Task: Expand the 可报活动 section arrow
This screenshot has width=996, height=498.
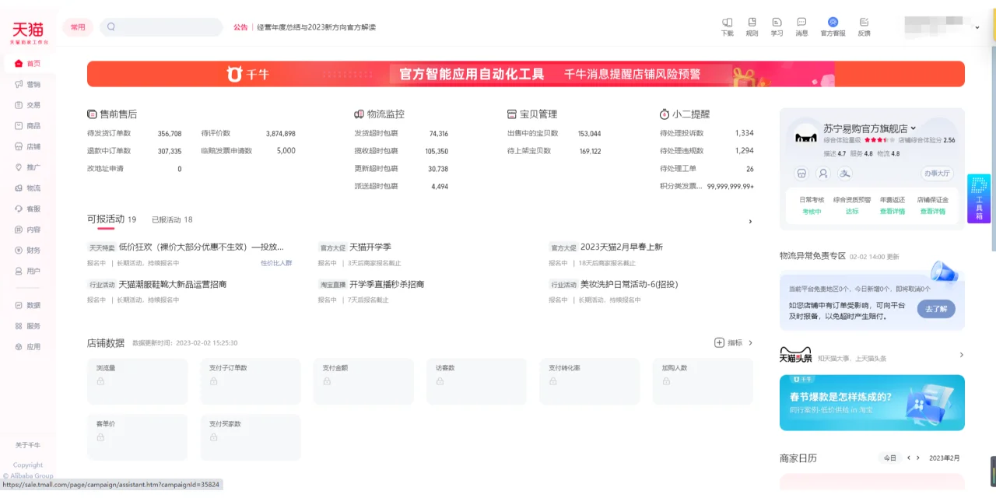Action: coord(750,222)
